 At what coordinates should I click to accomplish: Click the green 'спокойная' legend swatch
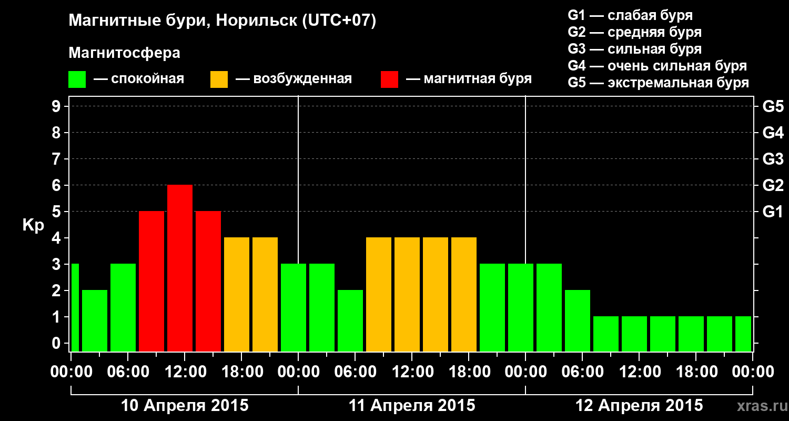click(77, 79)
